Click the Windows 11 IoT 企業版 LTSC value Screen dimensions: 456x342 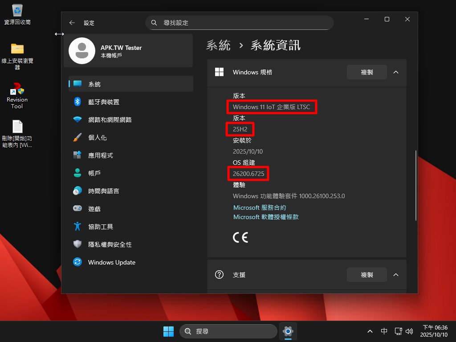(x=271, y=107)
